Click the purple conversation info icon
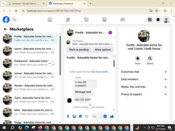175x131 pixels. pos(110,32)
